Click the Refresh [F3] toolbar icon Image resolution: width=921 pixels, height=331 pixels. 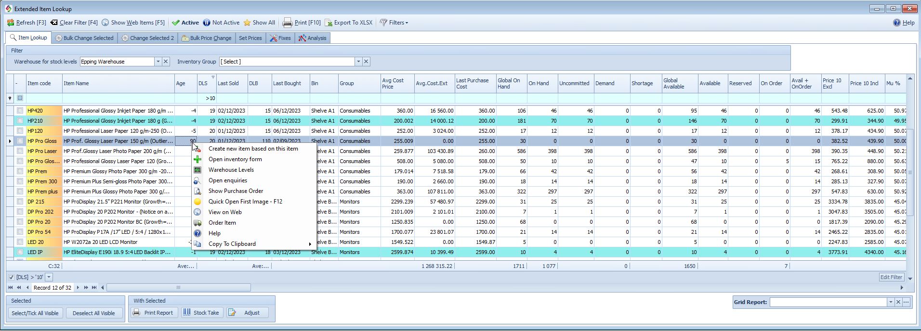click(x=11, y=23)
